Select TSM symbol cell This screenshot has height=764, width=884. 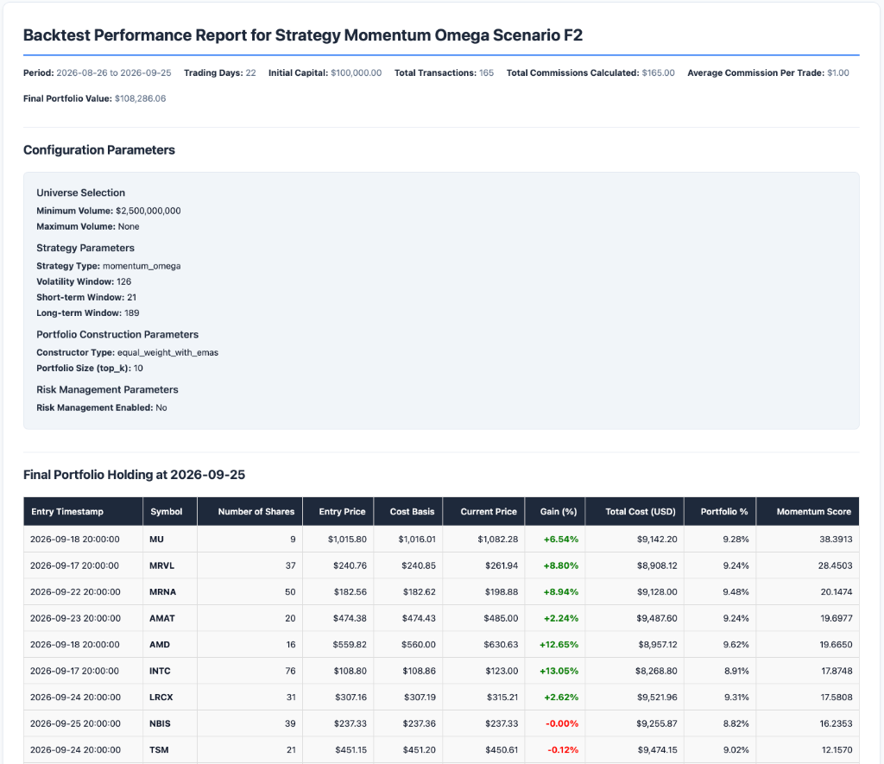[x=170, y=750]
